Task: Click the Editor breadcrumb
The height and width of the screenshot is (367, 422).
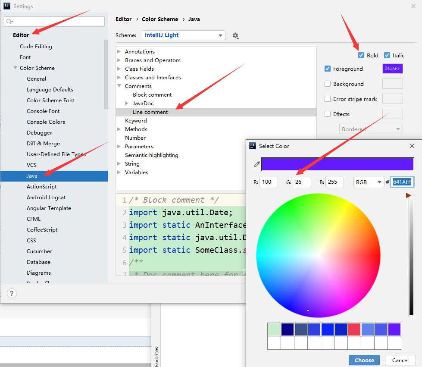Action: pyautogui.click(x=124, y=19)
